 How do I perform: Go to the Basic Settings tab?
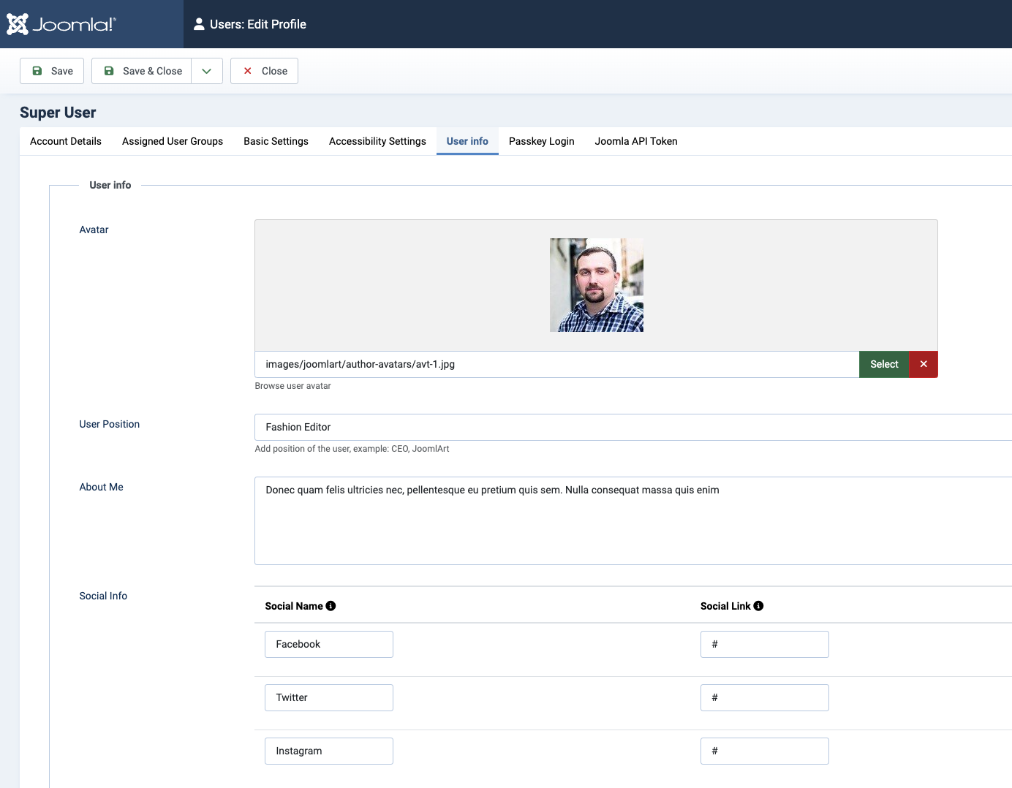276,141
